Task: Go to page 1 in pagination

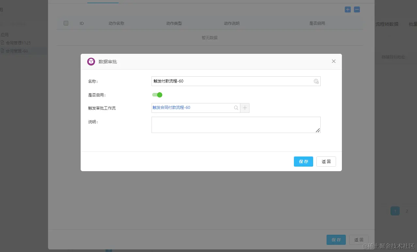Action: [x=395, y=211]
